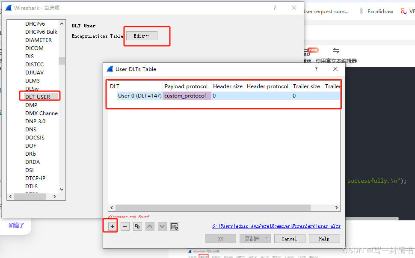
Task: Add a new entry with the plus button
Action: point(113,226)
